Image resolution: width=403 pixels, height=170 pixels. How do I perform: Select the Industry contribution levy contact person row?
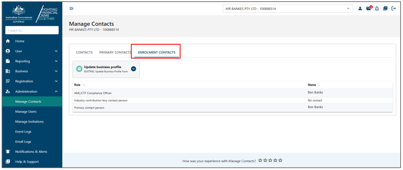[x=233, y=100]
